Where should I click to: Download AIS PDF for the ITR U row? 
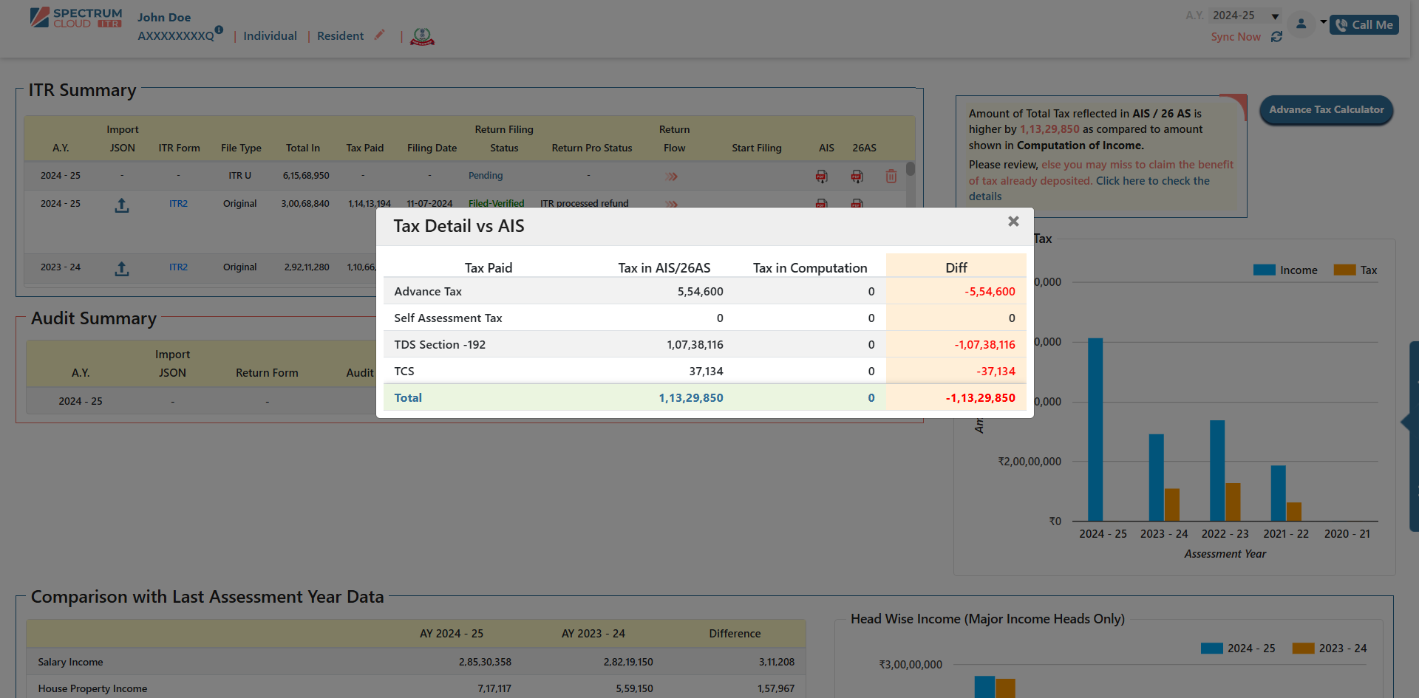(821, 177)
